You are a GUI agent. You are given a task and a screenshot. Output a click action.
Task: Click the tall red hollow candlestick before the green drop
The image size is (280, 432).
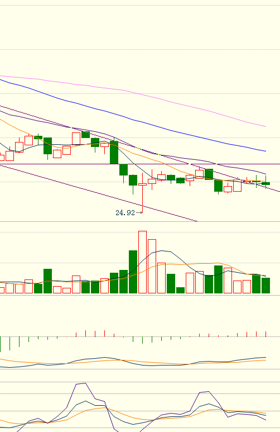(76, 139)
